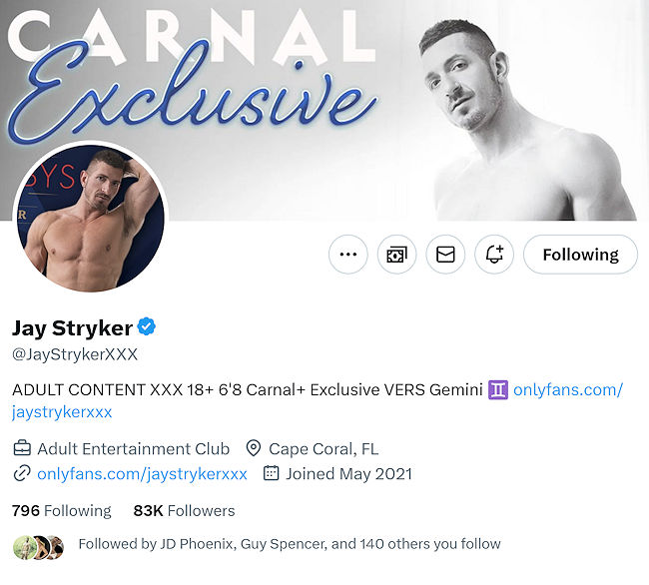
Task: View the 83K Followers list
Action: click(x=184, y=510)
